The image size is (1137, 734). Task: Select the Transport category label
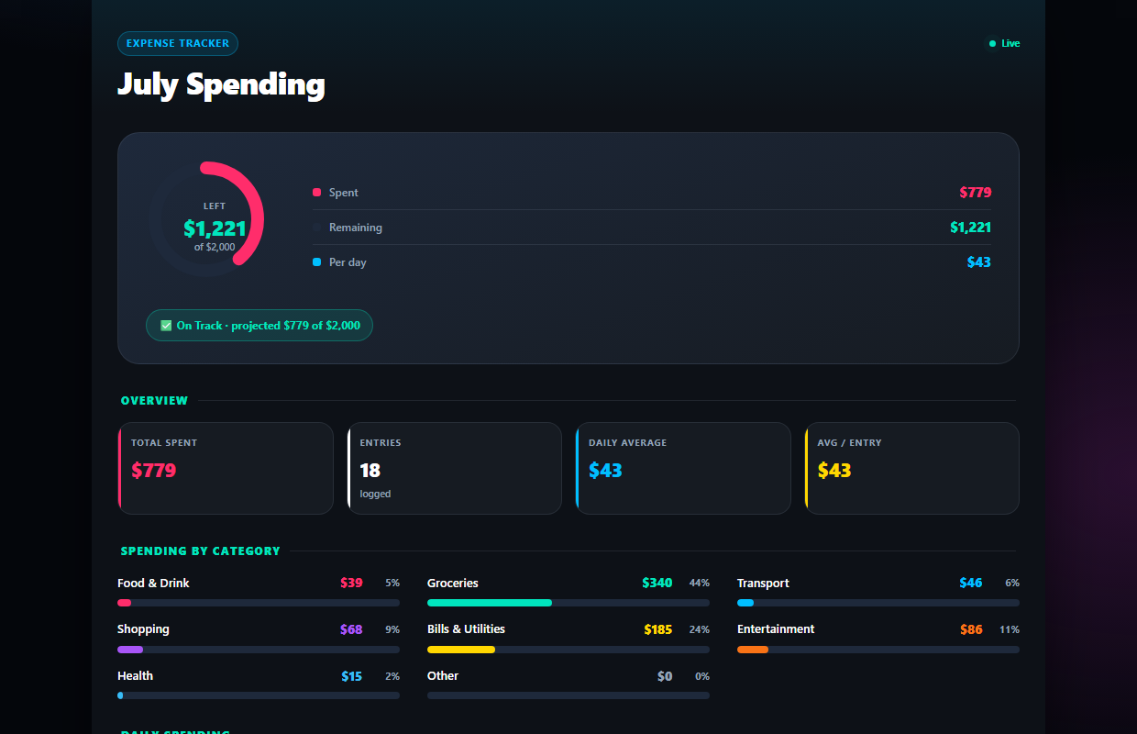(x=763, y=584)
